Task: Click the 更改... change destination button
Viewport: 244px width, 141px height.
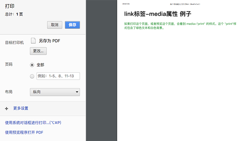Action: click(38, 51)
